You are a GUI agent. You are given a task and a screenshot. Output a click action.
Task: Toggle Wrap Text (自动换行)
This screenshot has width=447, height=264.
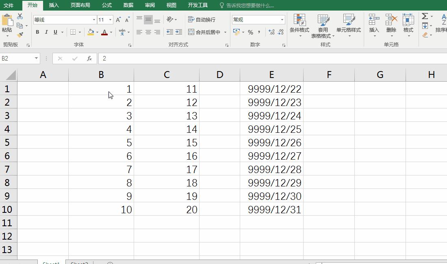point(202,19)
